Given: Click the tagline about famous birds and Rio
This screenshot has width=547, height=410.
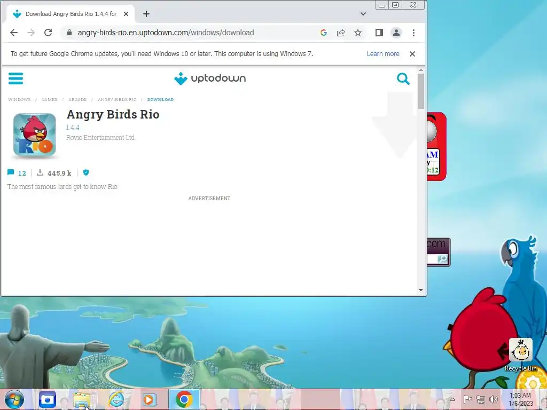Looking at the screenshot, I should (62, 187).
